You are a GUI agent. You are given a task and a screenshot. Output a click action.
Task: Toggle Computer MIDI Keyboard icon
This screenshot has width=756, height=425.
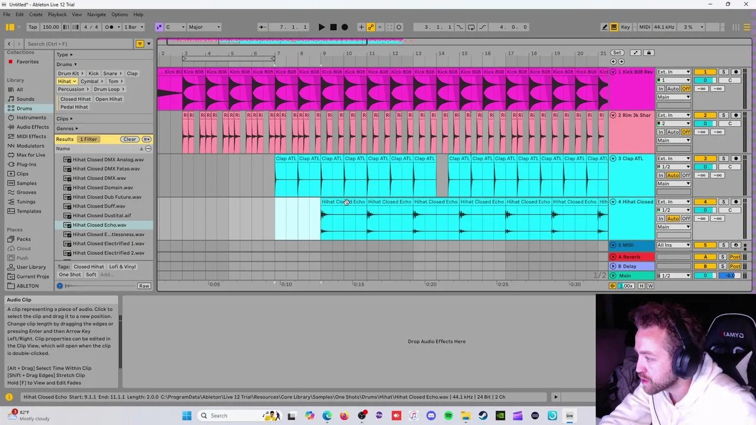click(614, 27)
